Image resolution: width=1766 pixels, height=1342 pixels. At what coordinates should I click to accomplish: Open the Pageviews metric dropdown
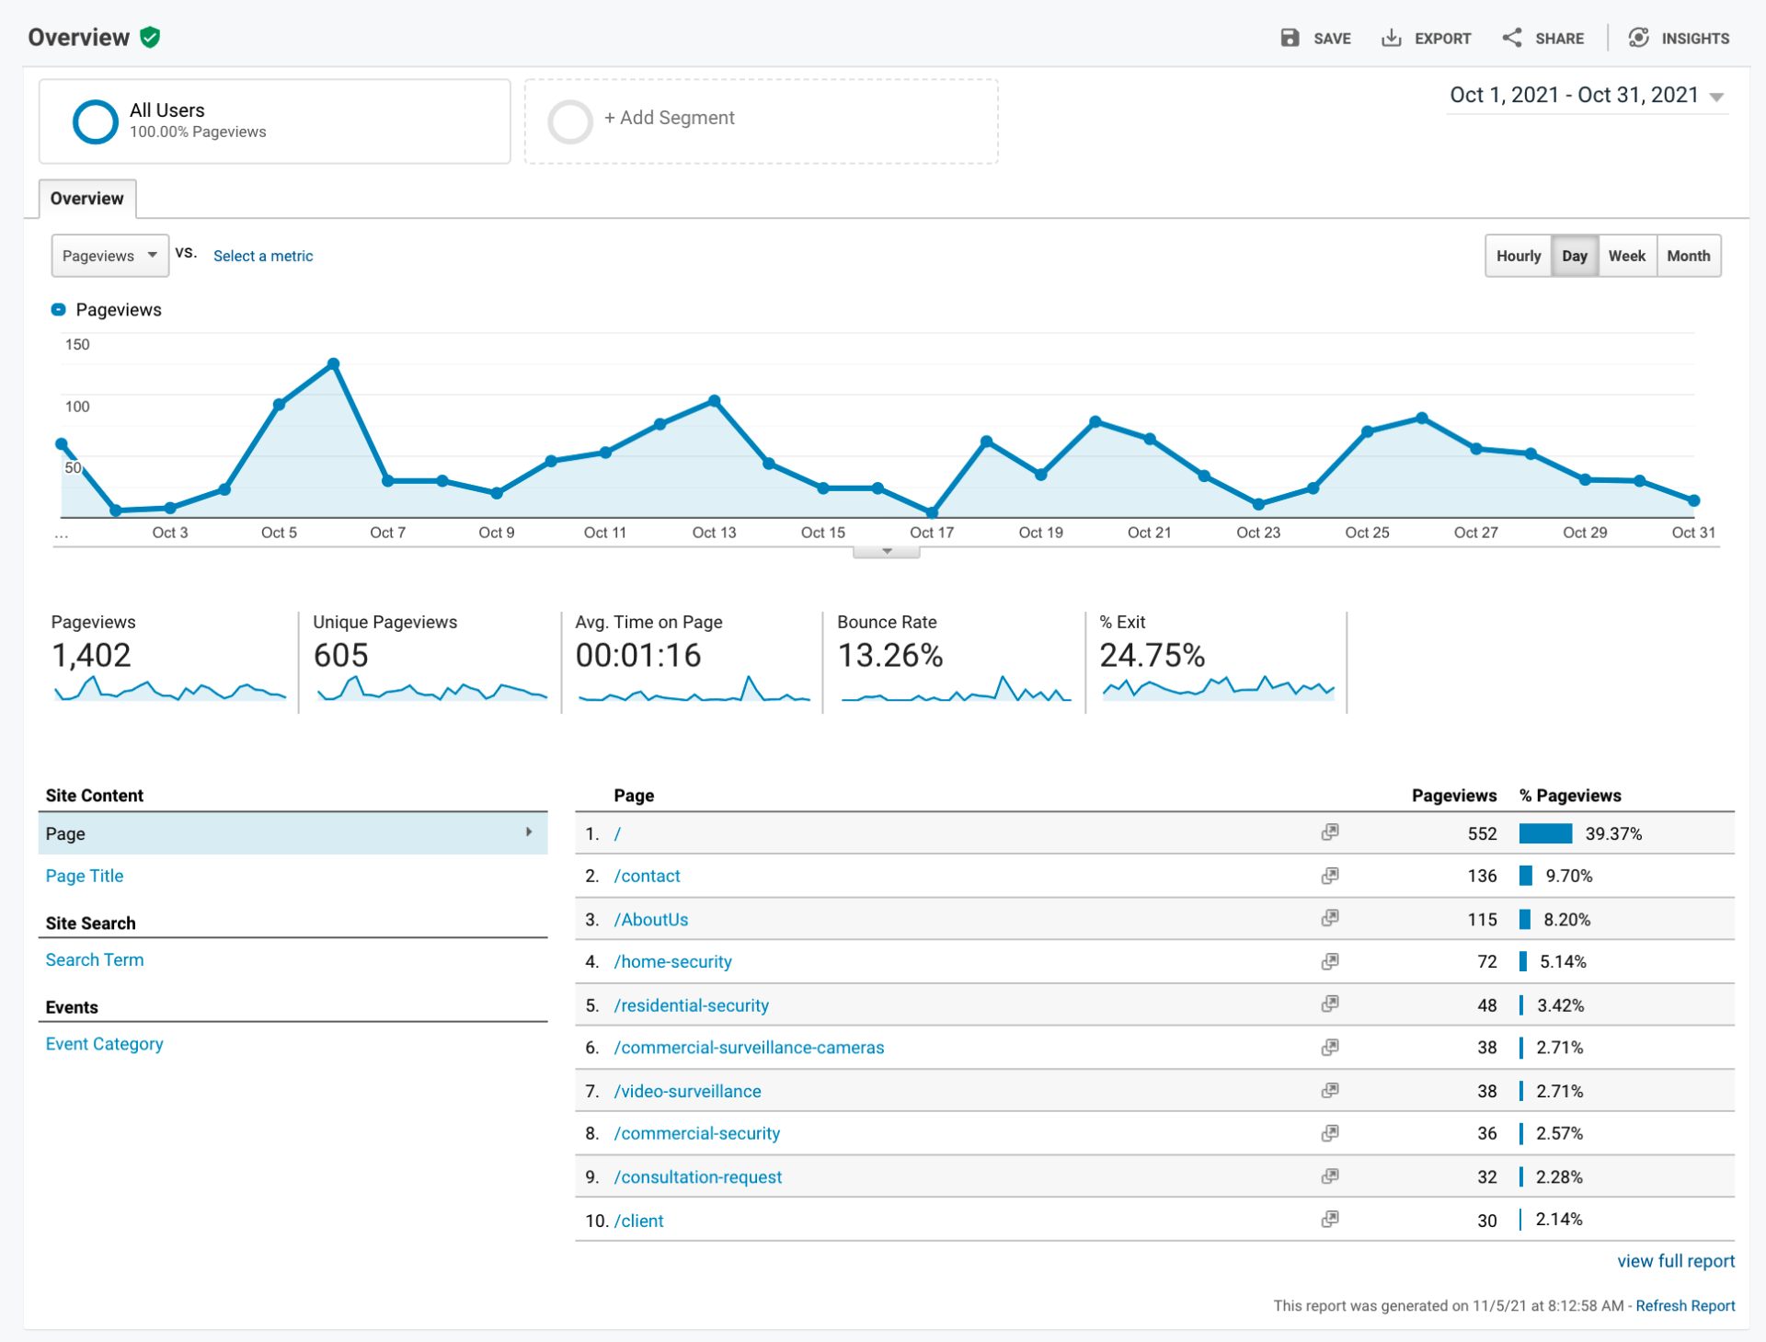tap(109, 256)
